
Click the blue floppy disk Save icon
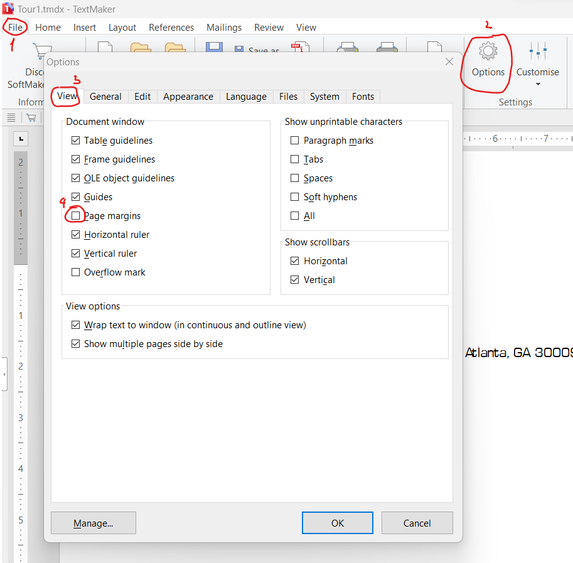(x=215, y=49)
